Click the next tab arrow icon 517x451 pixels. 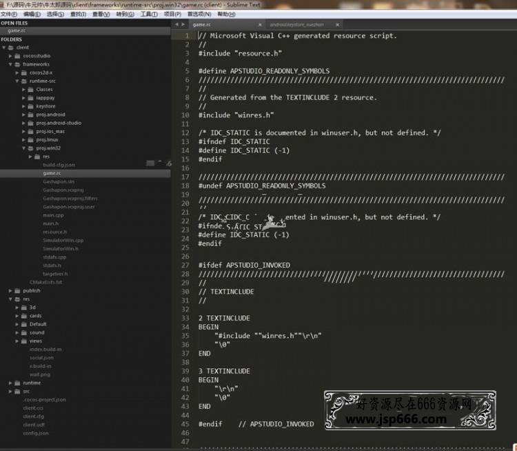coord(184,24)
